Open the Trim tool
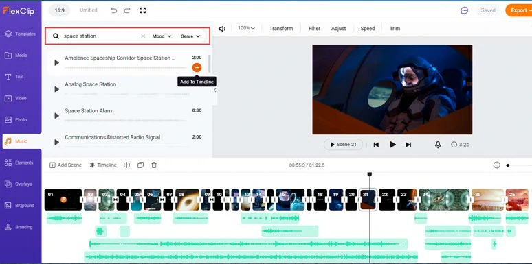Screen dimensions: 532x264 pyautogui.click(x=395, y=29)
